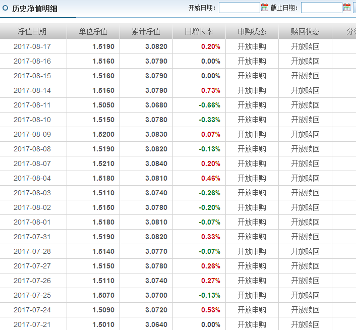This screenshot has height=330, width=356.
Task: Click growth rate 0.53% on 2017-07-24
Action: pyautogui.click(x=211, y=310)
